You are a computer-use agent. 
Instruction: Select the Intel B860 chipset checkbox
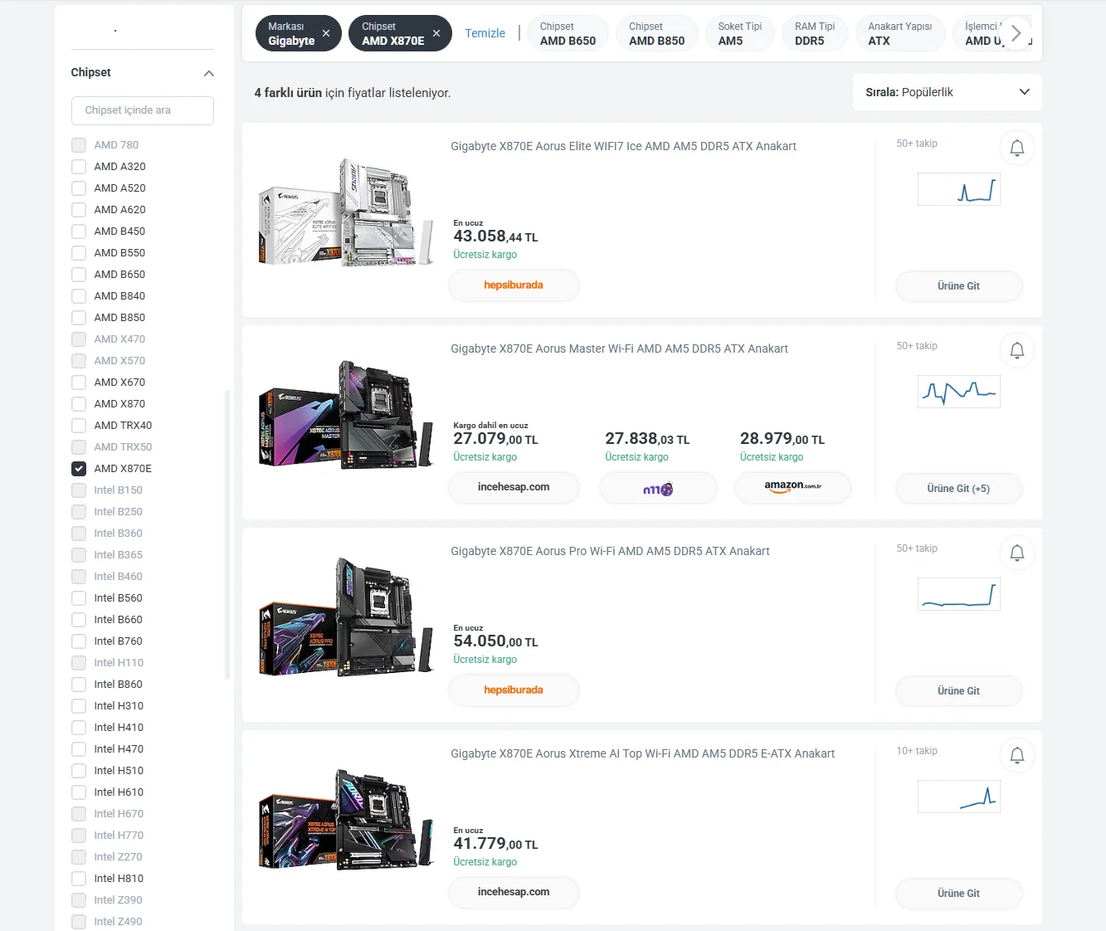pyautogui.click(x=79, y=685)
